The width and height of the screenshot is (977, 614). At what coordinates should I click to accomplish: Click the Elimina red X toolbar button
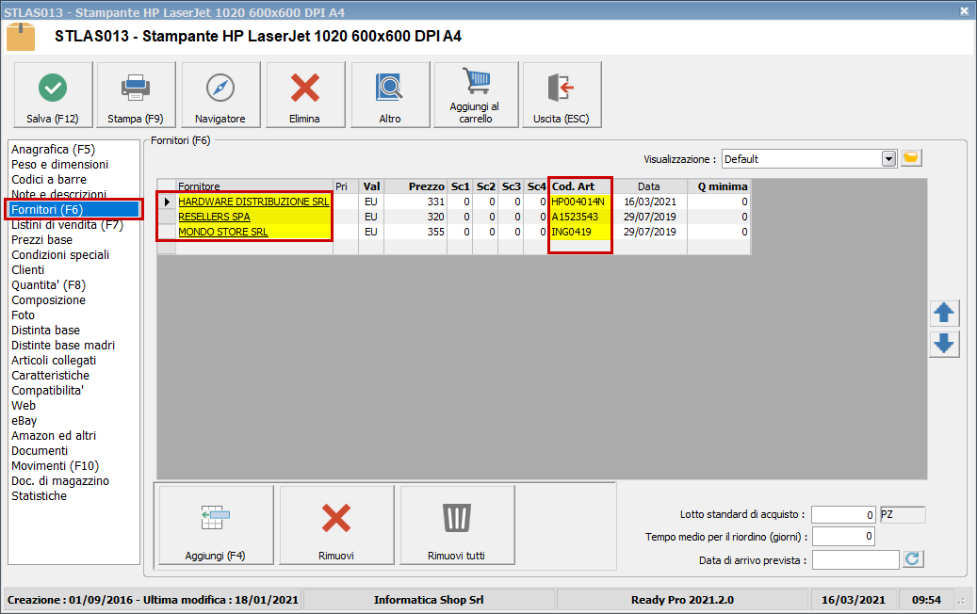click(x=304, y=89)
